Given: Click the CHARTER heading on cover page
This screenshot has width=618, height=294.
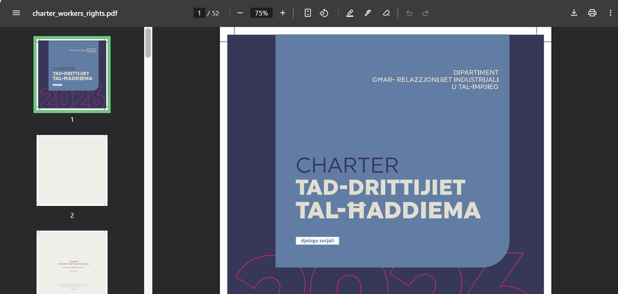Looking at the screenshot, I should pos(347,165).
